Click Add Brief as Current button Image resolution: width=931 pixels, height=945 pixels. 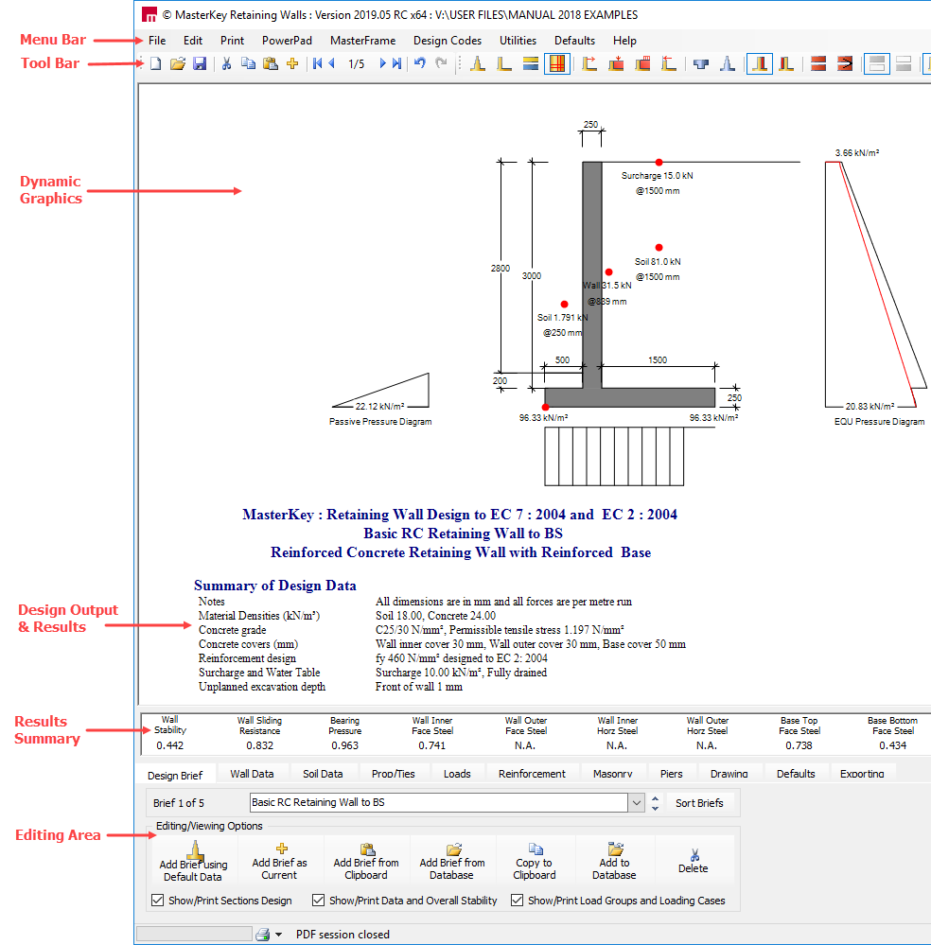(x=279, y=860)
